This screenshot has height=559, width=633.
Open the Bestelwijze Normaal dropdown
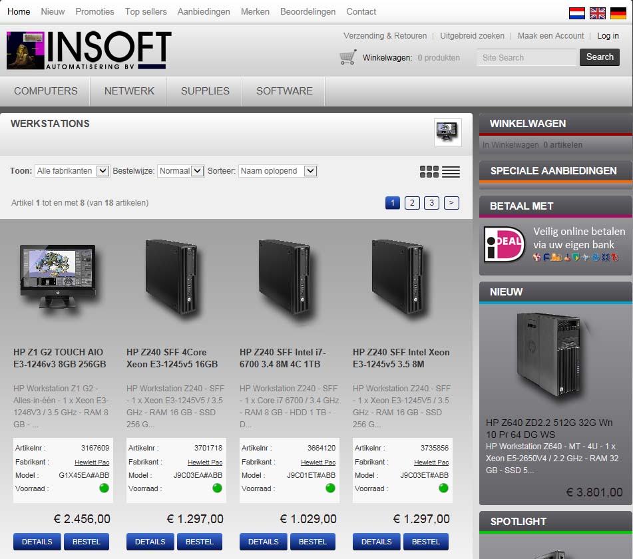pos(180,171)
